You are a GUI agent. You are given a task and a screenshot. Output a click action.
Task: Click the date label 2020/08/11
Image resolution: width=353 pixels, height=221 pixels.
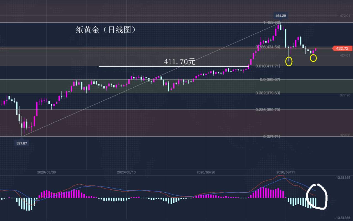[286, 172]
